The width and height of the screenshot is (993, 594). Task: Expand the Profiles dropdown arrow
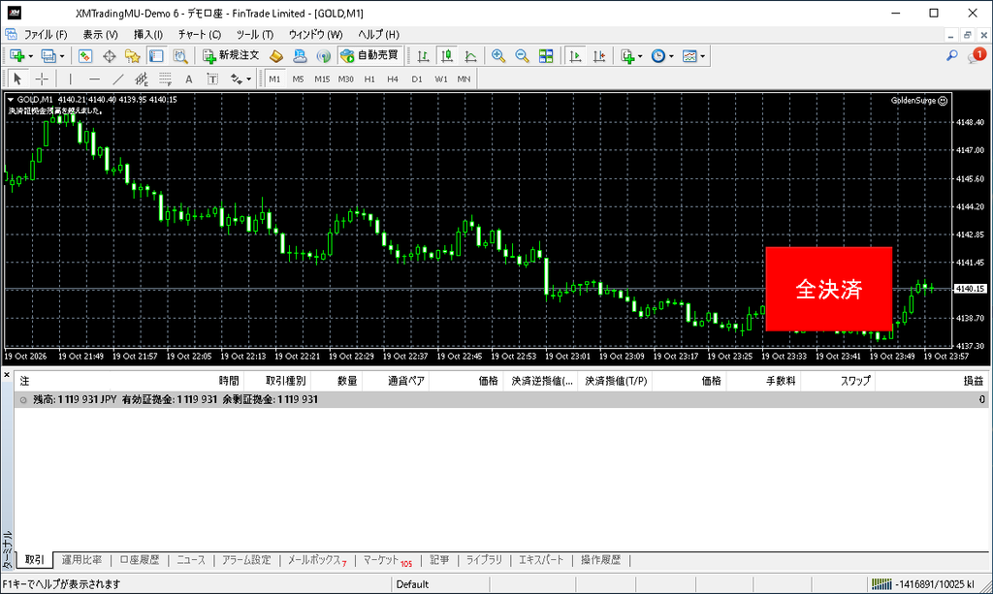click(x=61, y=56)
